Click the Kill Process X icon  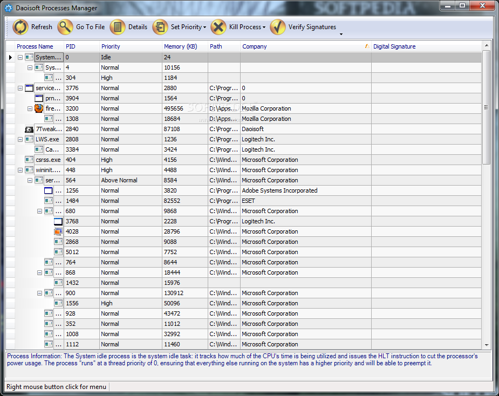click(218, 27)
